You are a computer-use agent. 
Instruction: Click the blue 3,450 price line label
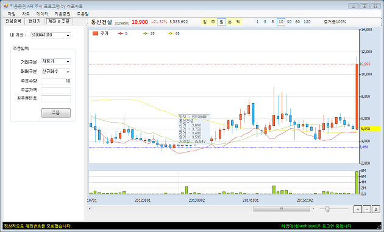pos(364,147)
